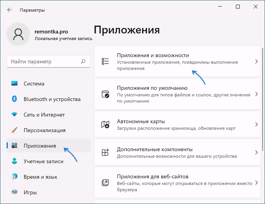Open Приложения по умолчанию card title
265x204 pixels.
click(152, 88)
